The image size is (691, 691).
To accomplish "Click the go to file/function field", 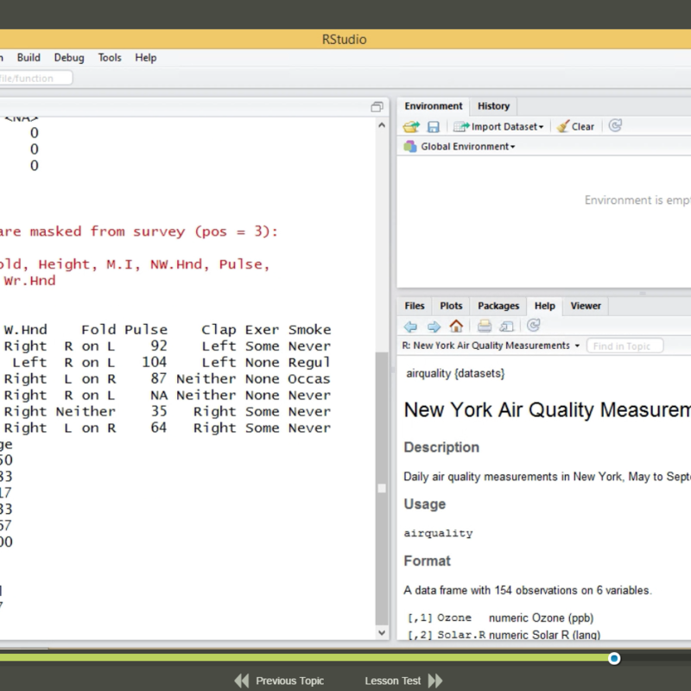I will [x=36, y=78].
